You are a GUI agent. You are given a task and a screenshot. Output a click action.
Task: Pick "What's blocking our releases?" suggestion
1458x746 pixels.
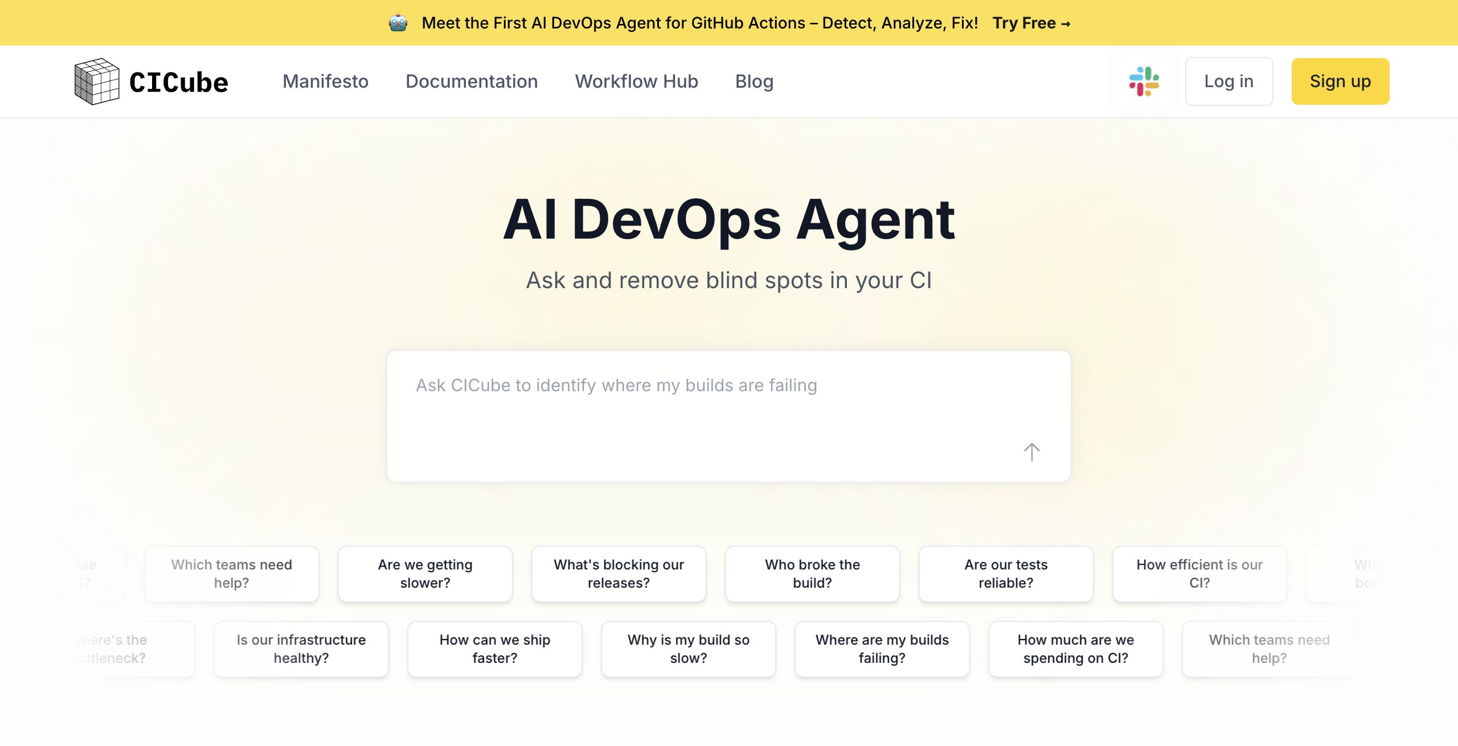point(619,574)
